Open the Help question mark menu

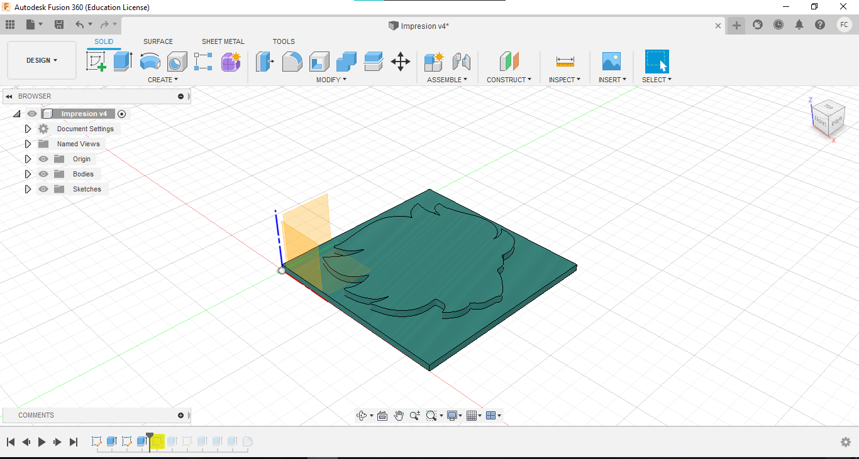point(820,24)
